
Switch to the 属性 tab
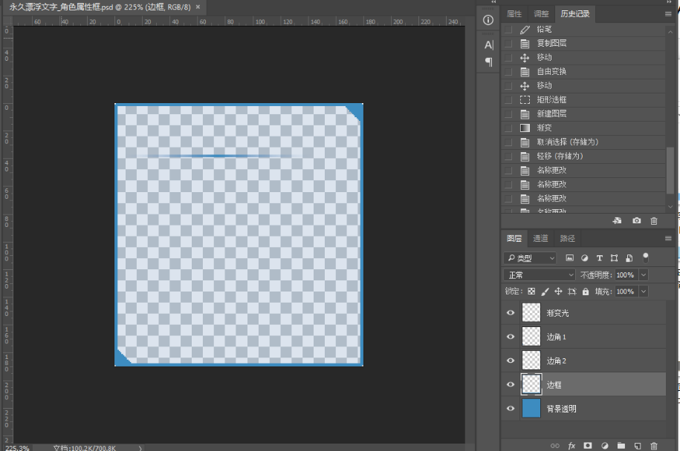click(514, 14)
